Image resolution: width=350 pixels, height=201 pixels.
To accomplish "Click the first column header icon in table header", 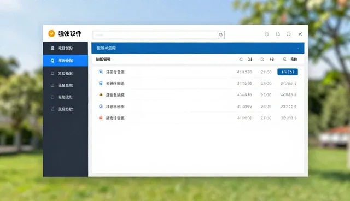I will click(241, 60).
